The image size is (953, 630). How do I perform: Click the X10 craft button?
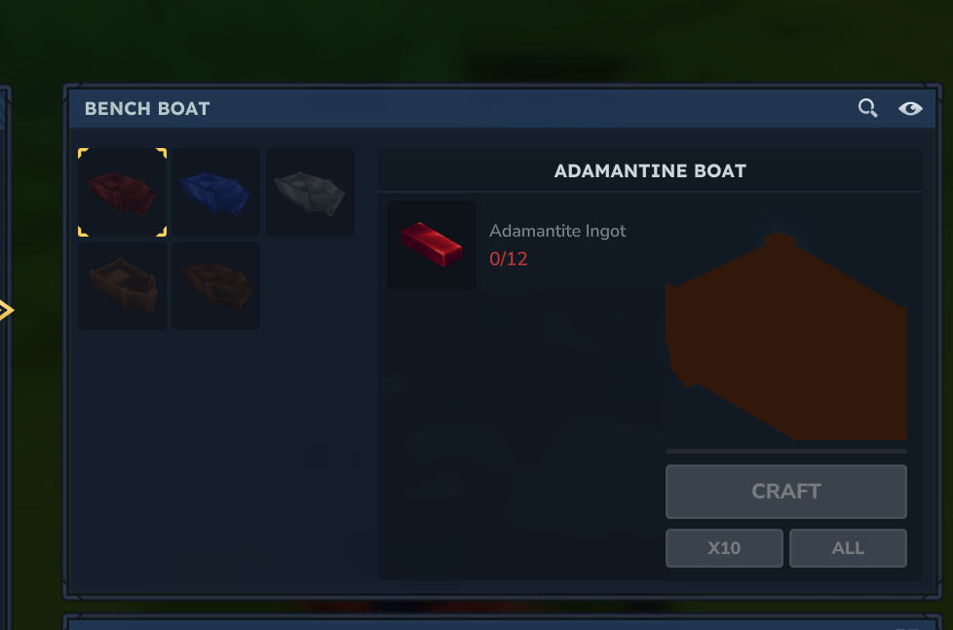[724, 548]
